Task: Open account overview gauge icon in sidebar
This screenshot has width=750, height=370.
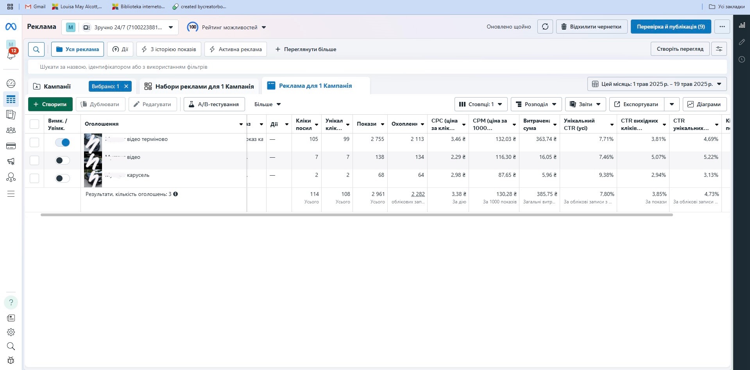Action: coord(11,83)
